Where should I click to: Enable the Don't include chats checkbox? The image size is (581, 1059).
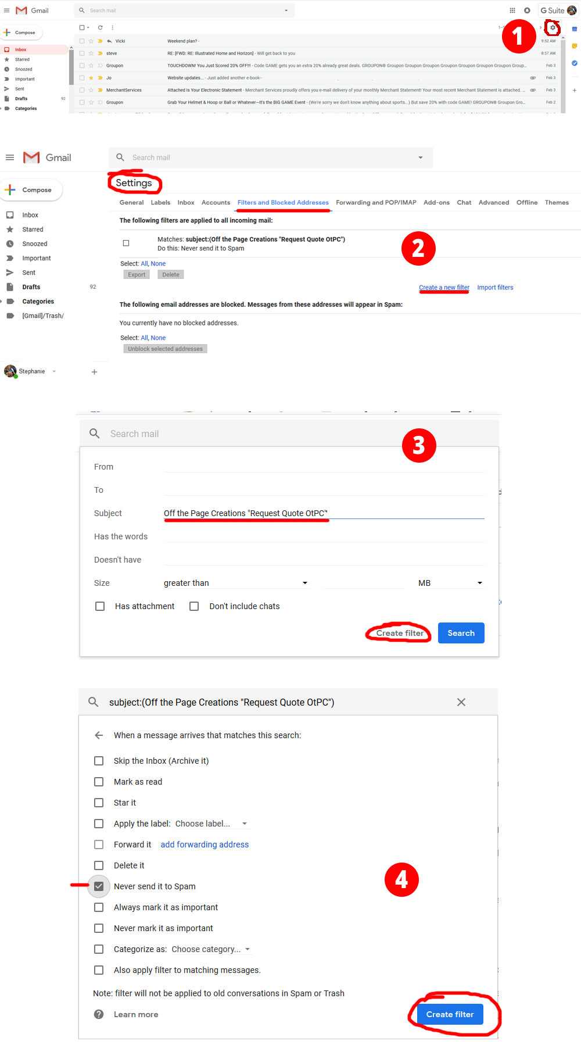tap(194, 606)
